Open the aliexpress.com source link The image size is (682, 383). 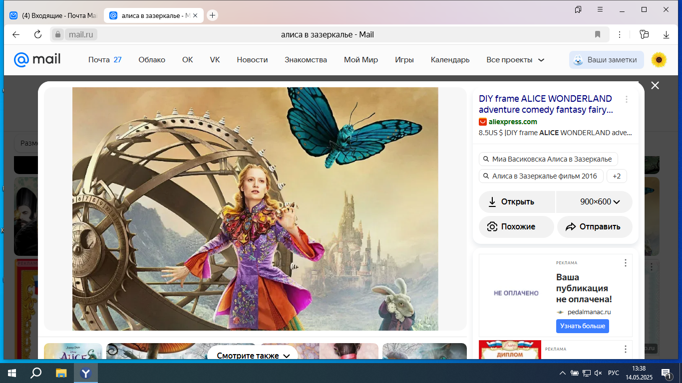pos(513,122)
